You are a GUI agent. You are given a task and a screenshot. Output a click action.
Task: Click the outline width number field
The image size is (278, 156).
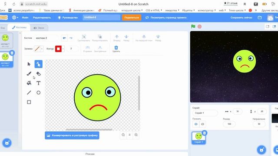click(x=73, y=49)
